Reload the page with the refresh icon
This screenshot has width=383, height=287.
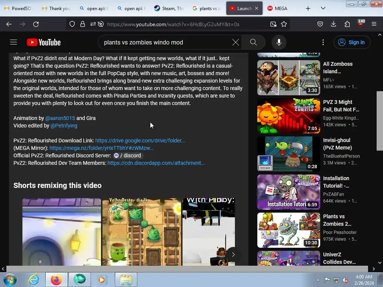point(36,24)
